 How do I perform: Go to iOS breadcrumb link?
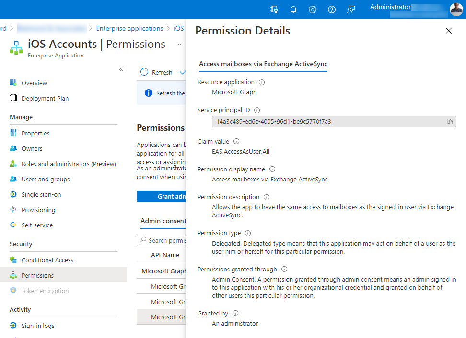(x=178, y=29)
